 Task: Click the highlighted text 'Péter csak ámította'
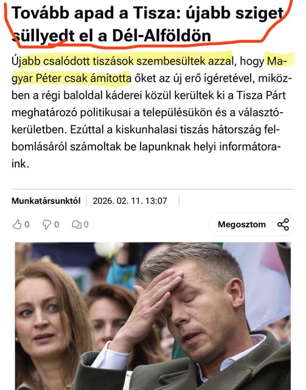(84, 79)
